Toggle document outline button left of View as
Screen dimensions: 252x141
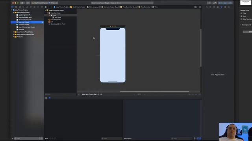tap(79, 94)
